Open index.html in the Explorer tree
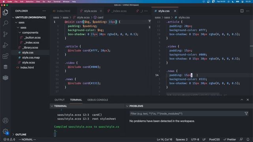Image resolution: width=253 pixels, height=142 pixels. [x=27, y=67]
